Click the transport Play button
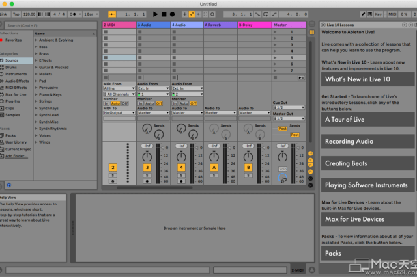Screen dimensions: 417x277 pos(155,14)
